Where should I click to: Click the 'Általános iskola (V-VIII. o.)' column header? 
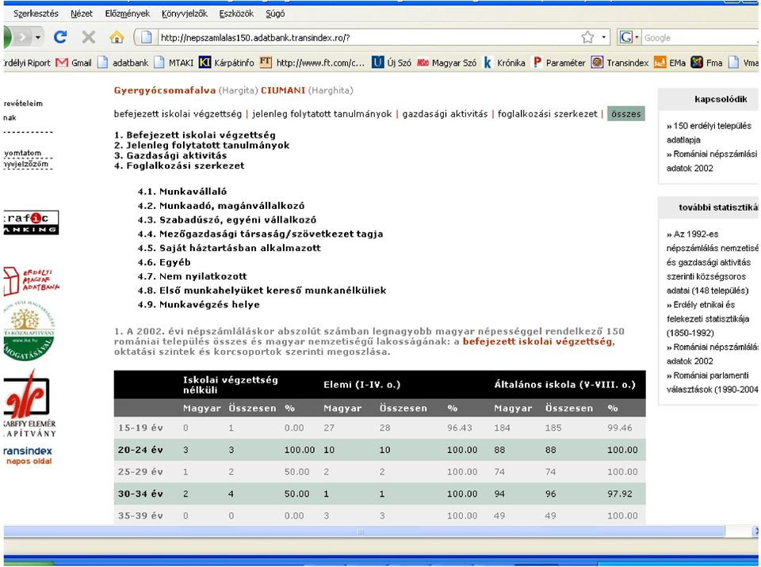(x=564, y=385)
